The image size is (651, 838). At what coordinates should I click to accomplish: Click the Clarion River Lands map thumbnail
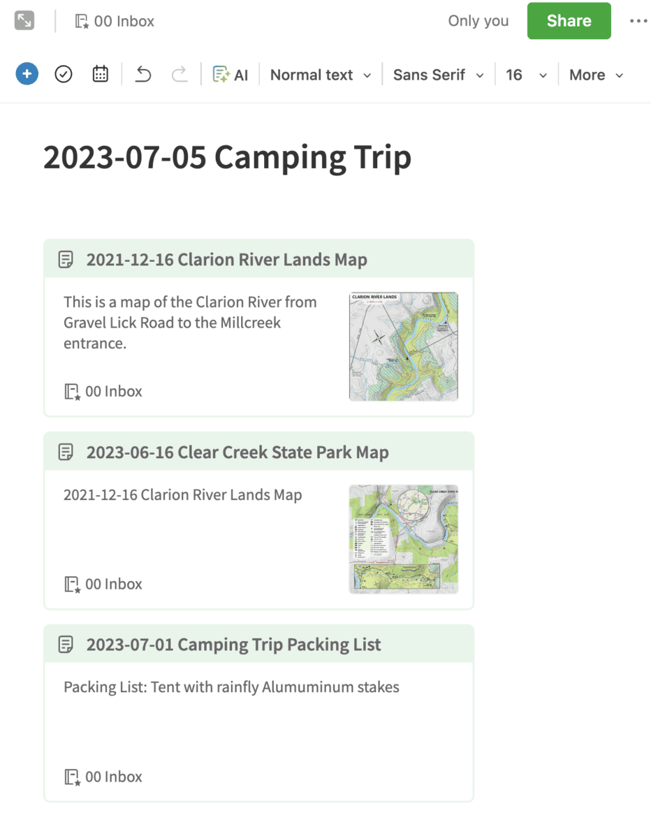[x=404, y=346]
